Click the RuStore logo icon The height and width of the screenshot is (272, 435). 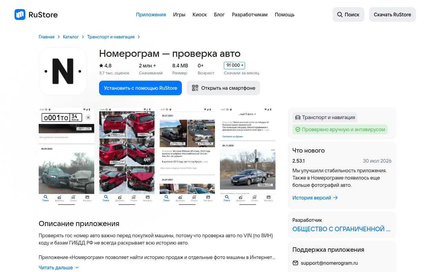point(20,15)
